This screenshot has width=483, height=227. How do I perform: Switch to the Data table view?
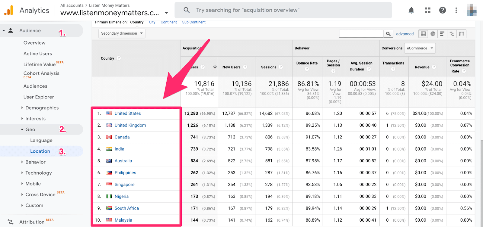(423, 34)
